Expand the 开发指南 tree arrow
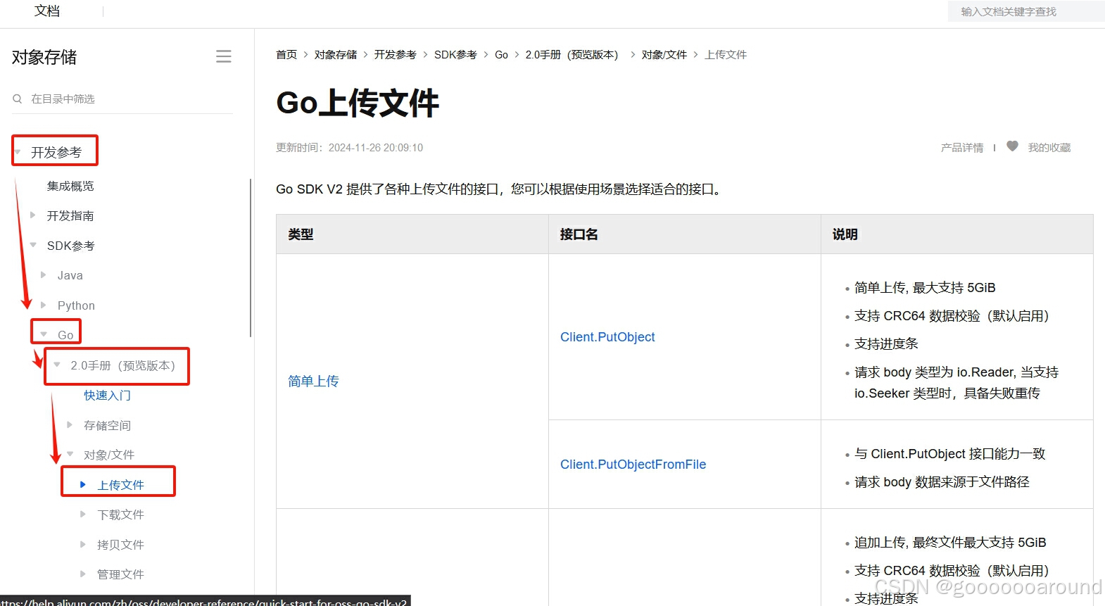The height and width of the screenshot is (606, 1105). (33, 215)
